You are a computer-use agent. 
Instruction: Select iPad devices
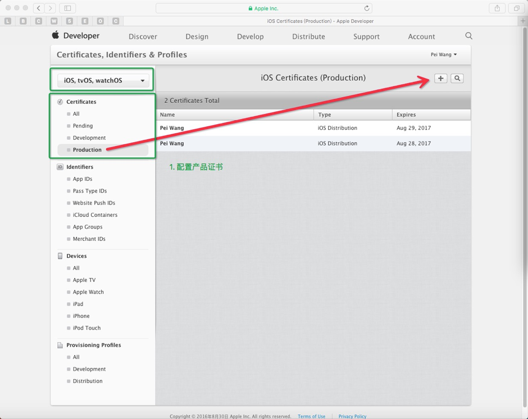78,304
